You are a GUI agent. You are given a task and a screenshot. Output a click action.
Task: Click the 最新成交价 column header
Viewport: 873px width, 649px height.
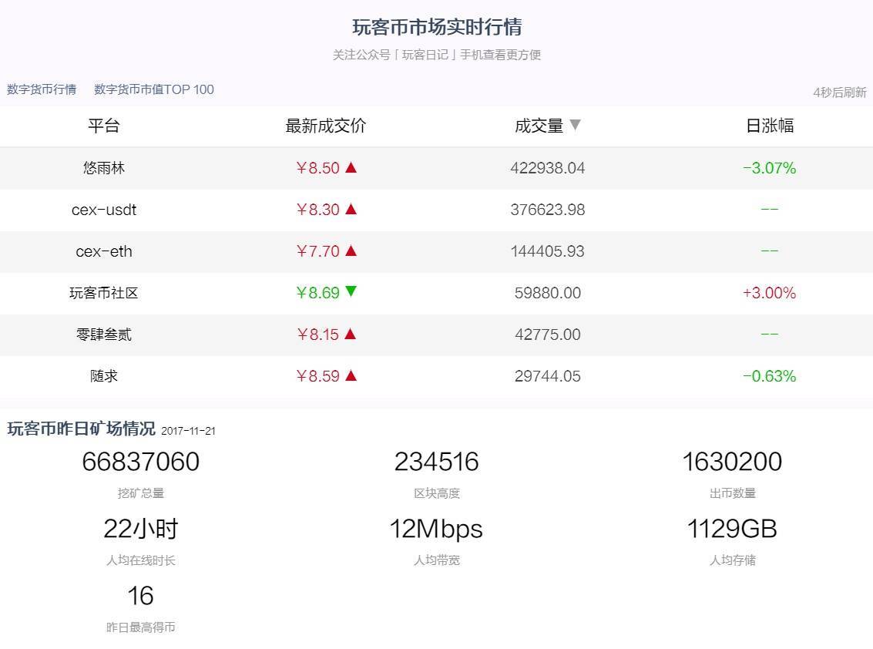pyautogui.click(x=326, y=126)
